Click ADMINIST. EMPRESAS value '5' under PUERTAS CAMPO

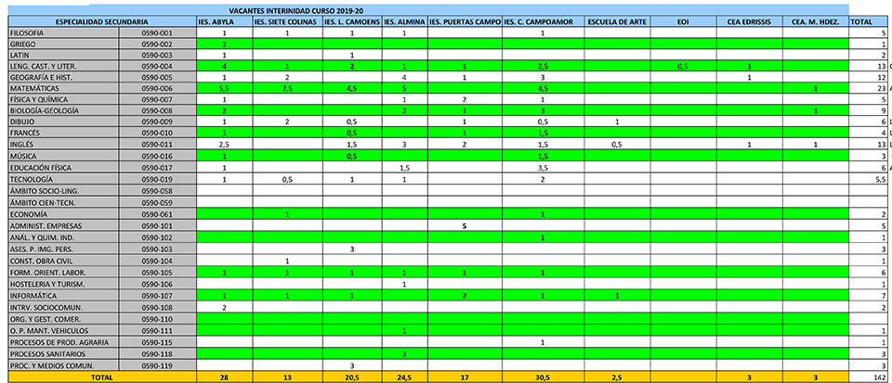click(465, 226)
